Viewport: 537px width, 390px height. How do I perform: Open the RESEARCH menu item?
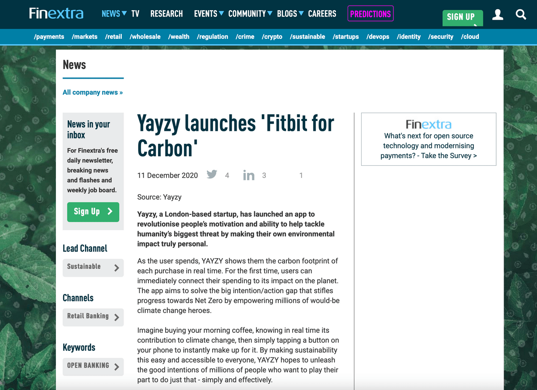coord(166,14)
